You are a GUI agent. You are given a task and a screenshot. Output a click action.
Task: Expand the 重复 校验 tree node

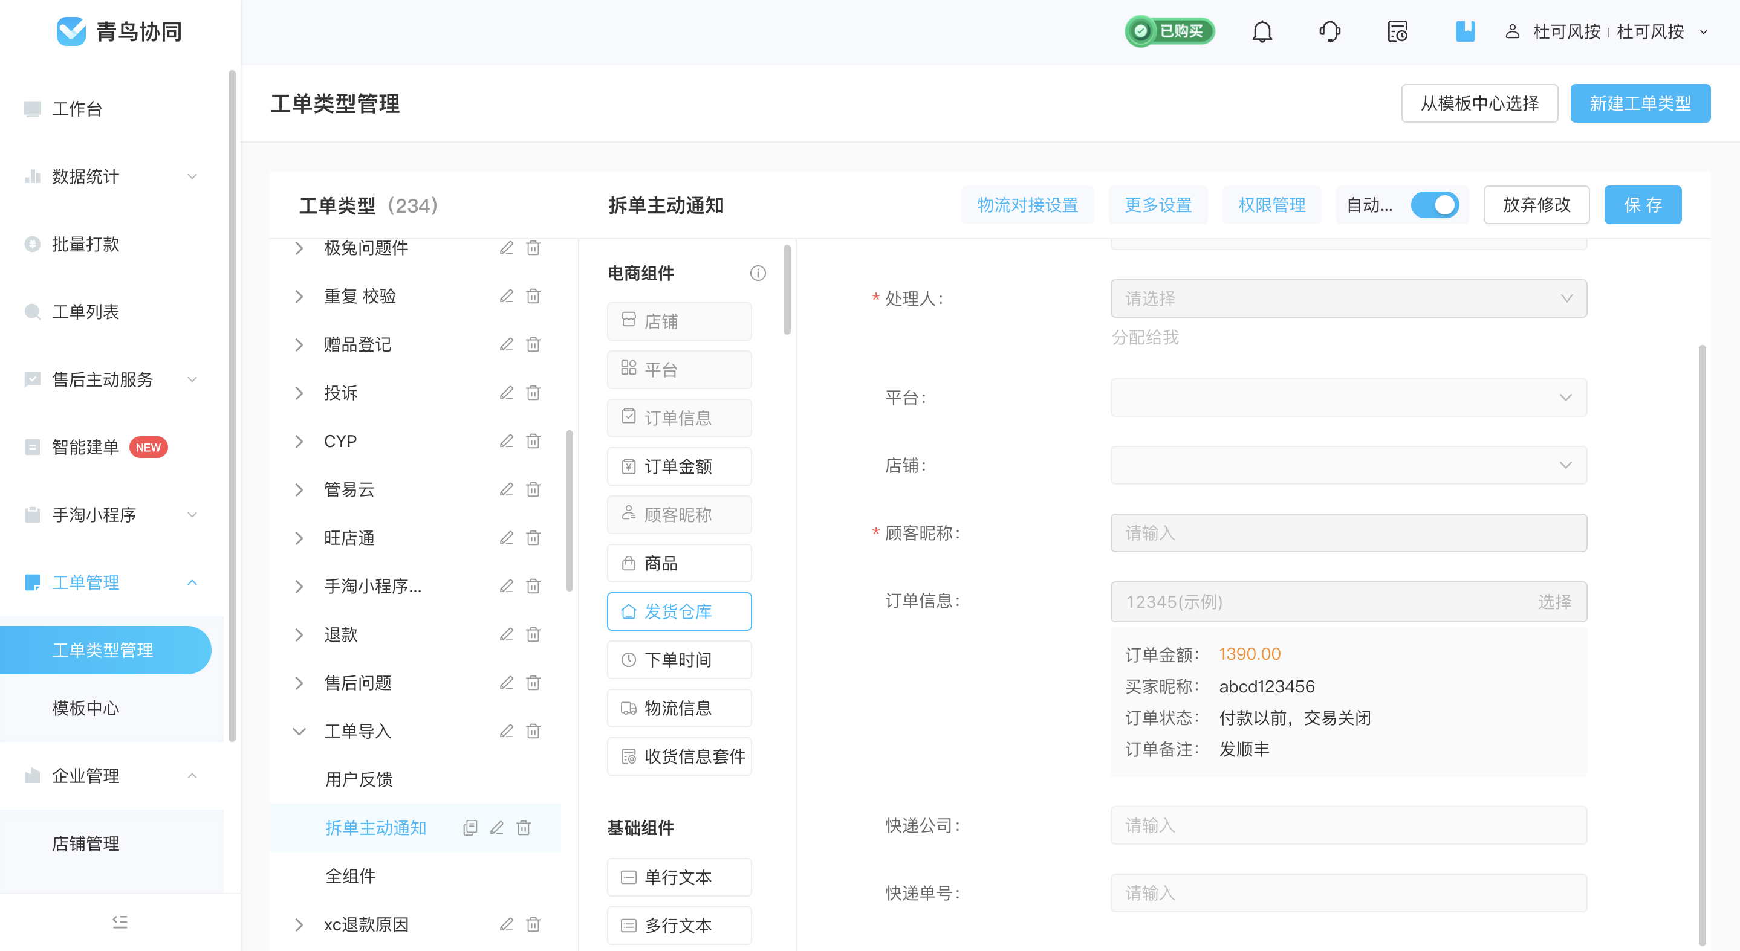[299, 296]
